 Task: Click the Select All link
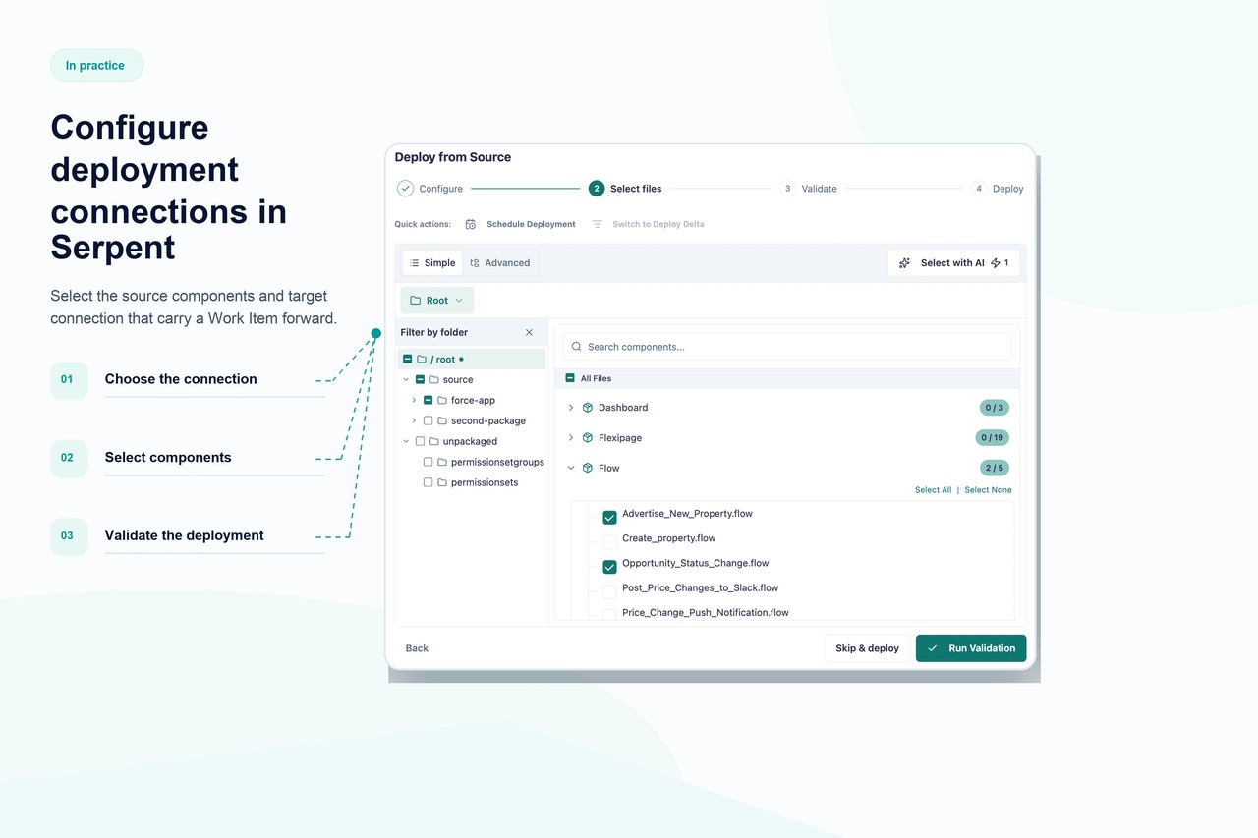pos(933,490)
